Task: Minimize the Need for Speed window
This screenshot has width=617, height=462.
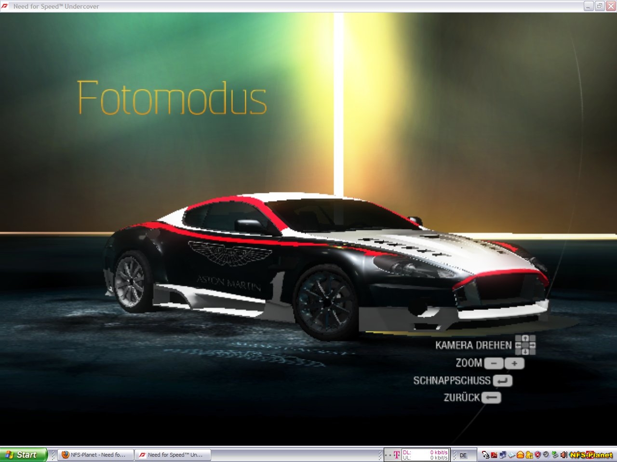Action: tap(589, 6)
